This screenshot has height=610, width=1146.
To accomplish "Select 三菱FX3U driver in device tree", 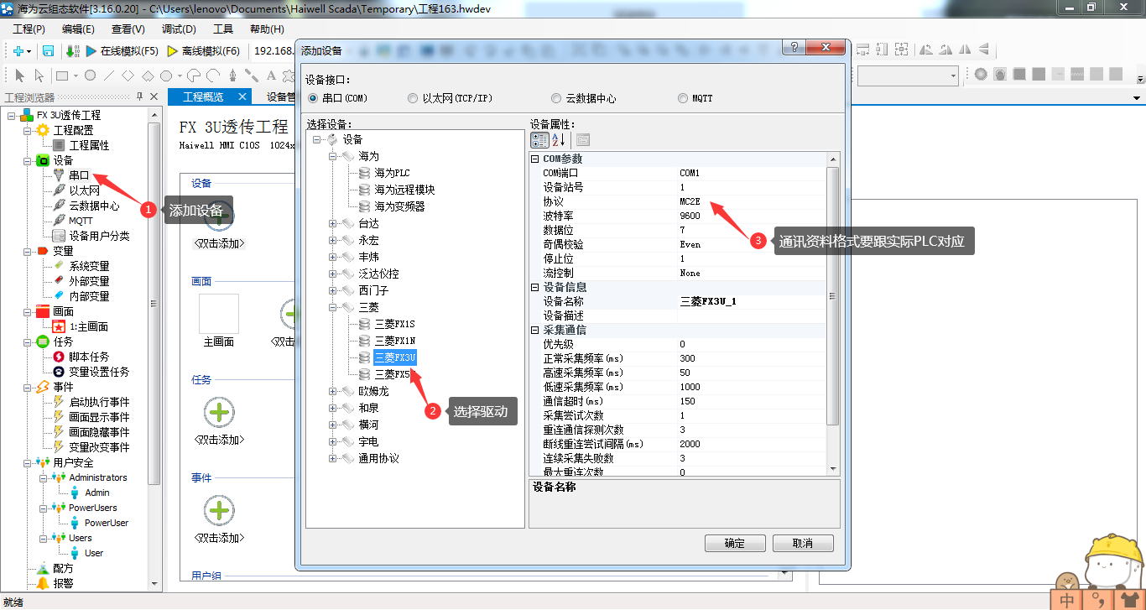I will [394, 357].
